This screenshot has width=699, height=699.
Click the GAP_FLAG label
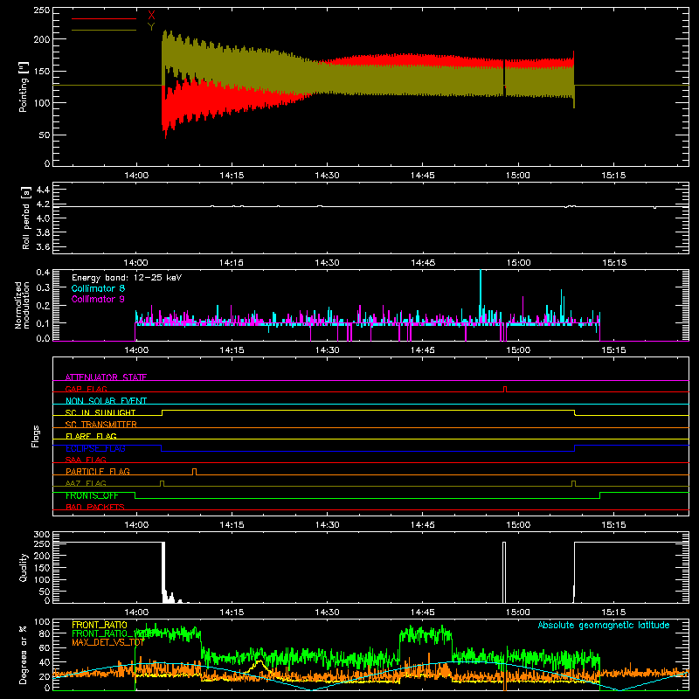[86, 389]
